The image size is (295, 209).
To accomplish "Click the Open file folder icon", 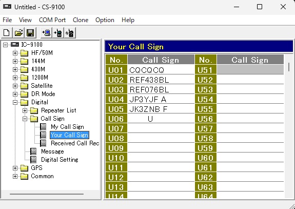I will coord(18,33).
